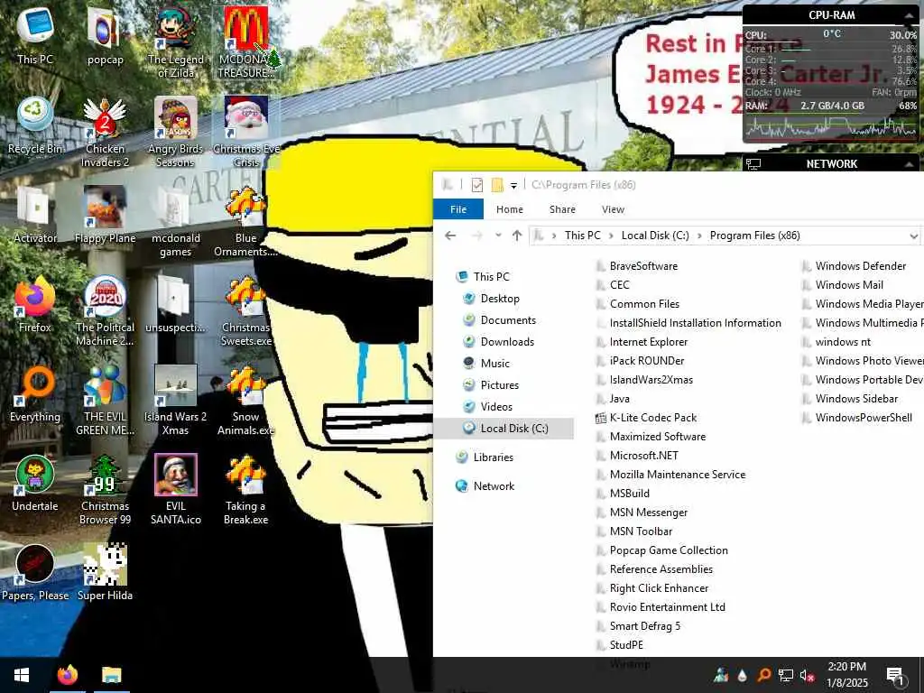
Task: Collapse the CPU-RAM gadget panel
Action: pyautogui.click(x=908, y=15)
